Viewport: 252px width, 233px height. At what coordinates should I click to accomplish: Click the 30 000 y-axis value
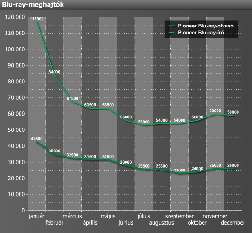pyautogui.click(x=16, y=162)
